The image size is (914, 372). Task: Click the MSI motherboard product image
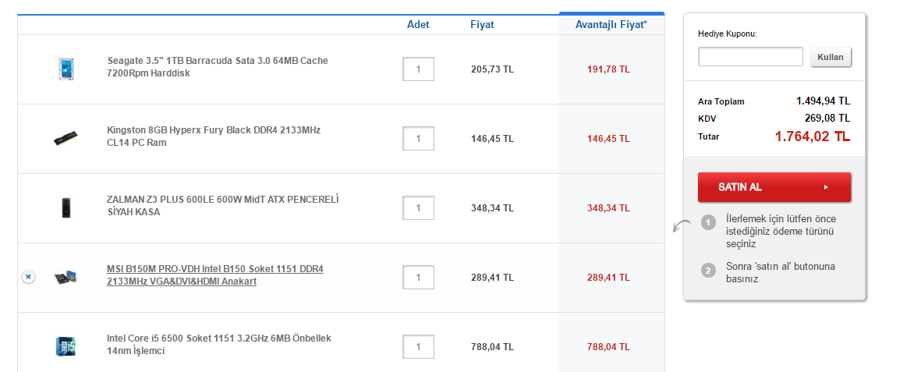(66, 277)
